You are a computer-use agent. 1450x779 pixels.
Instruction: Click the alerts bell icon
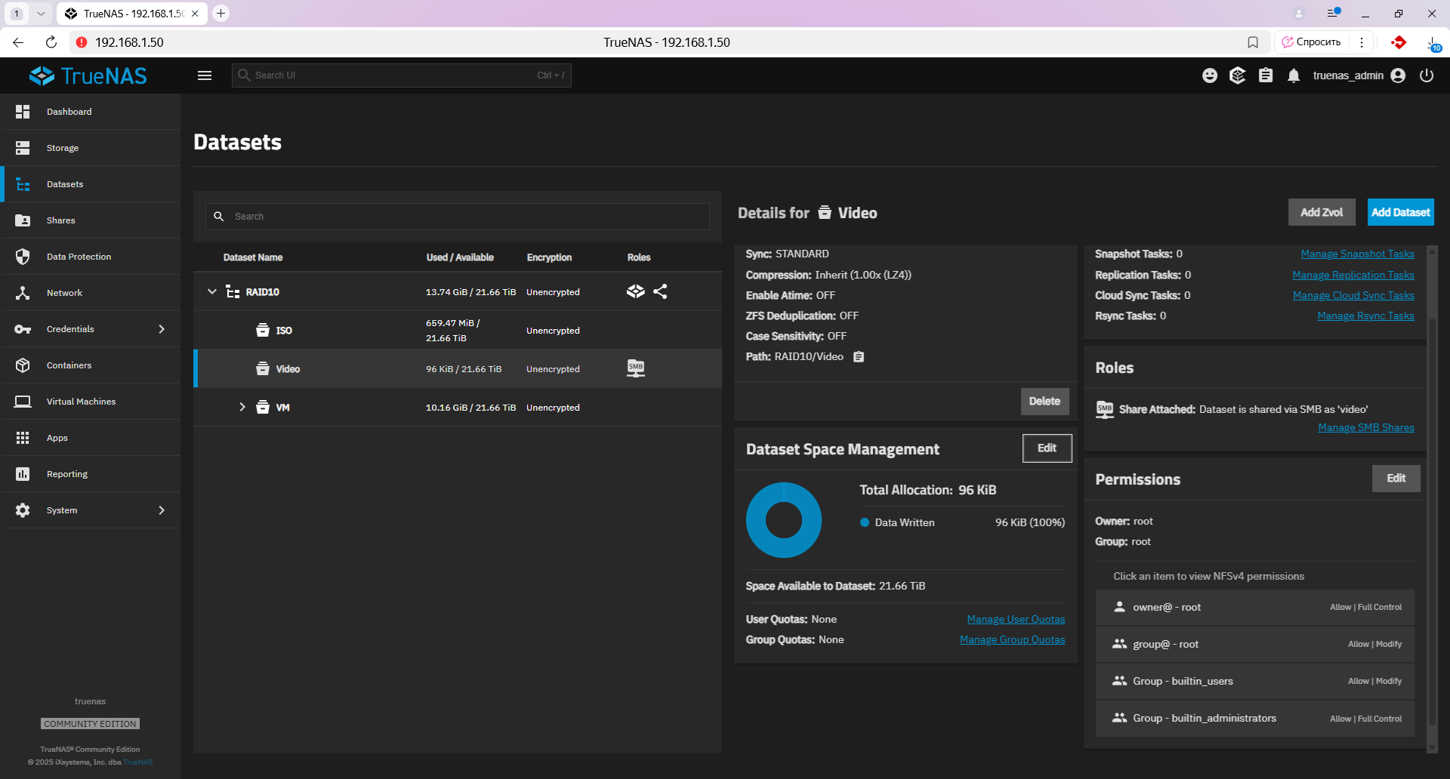click(x=1294, y=75)
